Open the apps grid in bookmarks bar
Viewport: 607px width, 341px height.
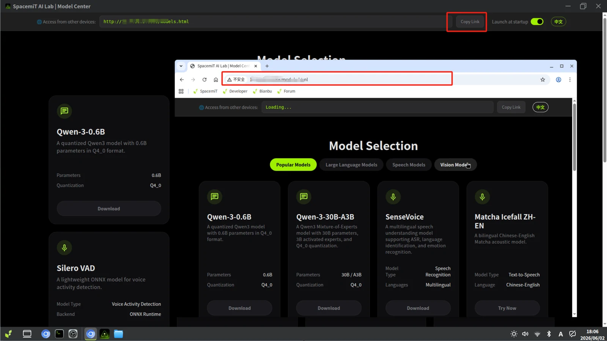click(181, 91)
